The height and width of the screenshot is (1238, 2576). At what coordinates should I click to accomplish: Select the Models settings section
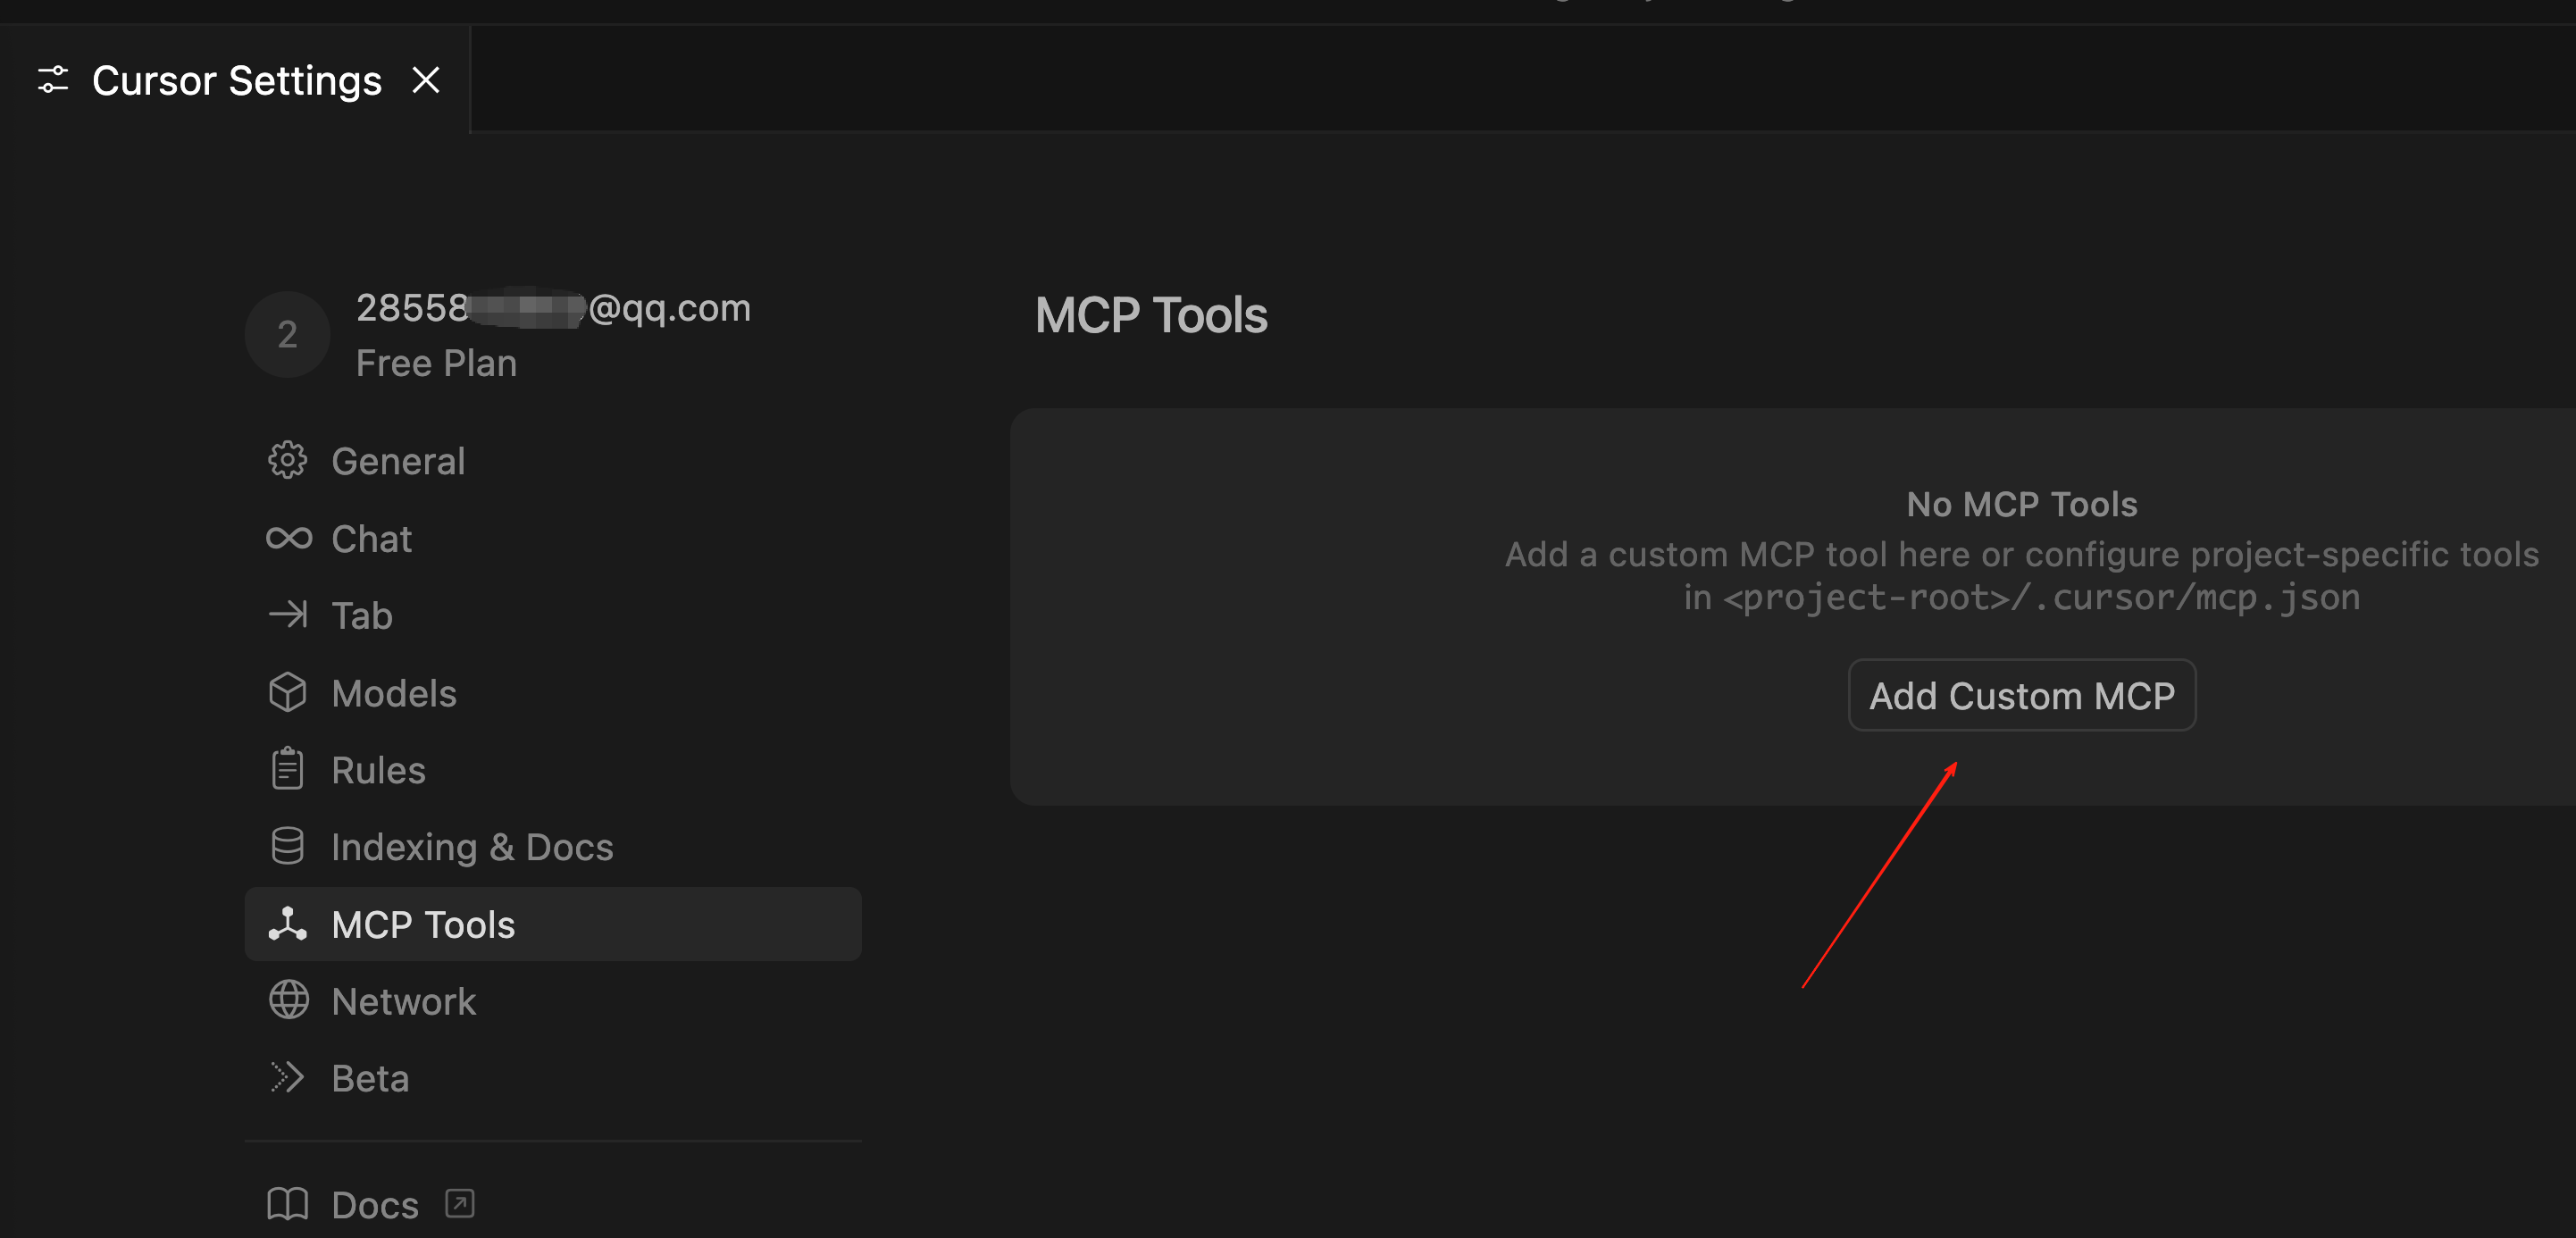click(552, 693)
